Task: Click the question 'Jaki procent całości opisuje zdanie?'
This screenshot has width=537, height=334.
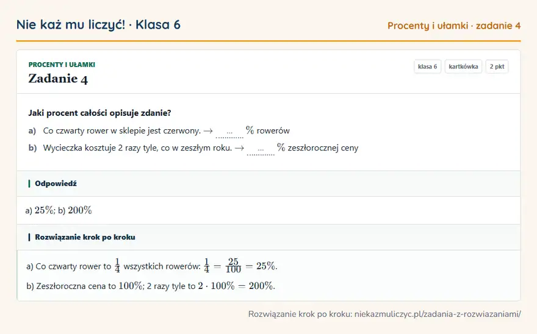Action: coord(99,113)
